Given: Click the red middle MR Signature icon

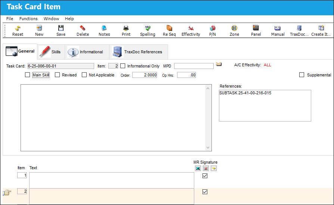Looking at the screenshot, I should [206, 168].
